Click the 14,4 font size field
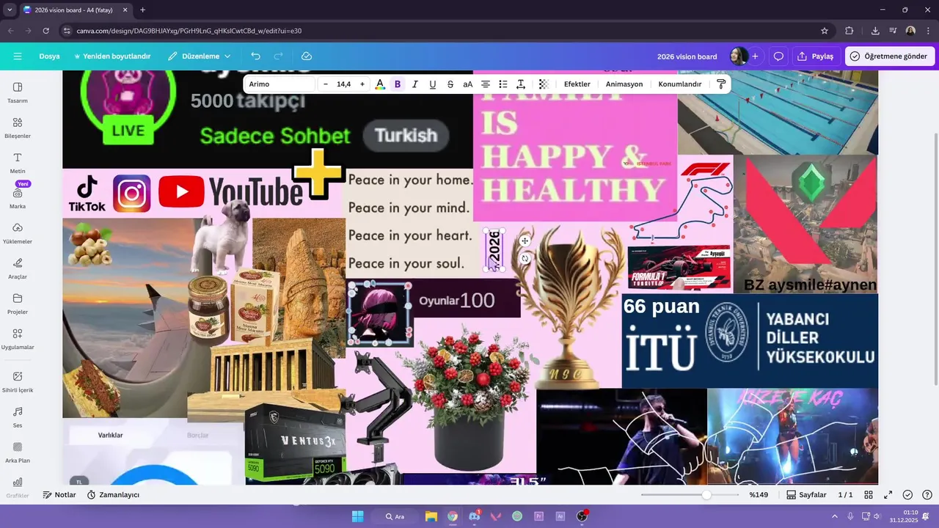939x528 pixels. (x=343, y=84)
